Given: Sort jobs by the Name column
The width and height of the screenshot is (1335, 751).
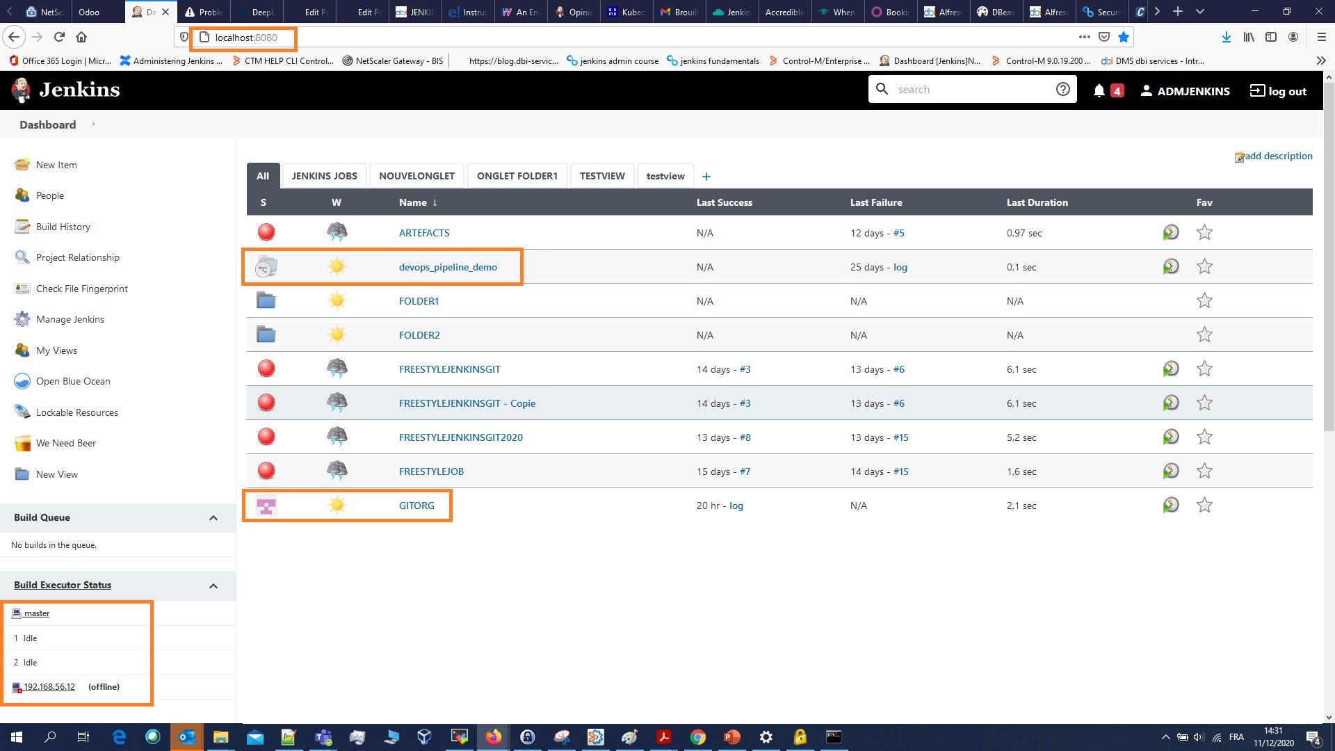Looking at the screenshot, I should [x=418, y=202].
